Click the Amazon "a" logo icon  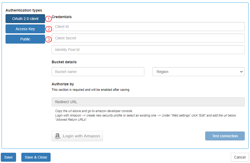[58, 136]
